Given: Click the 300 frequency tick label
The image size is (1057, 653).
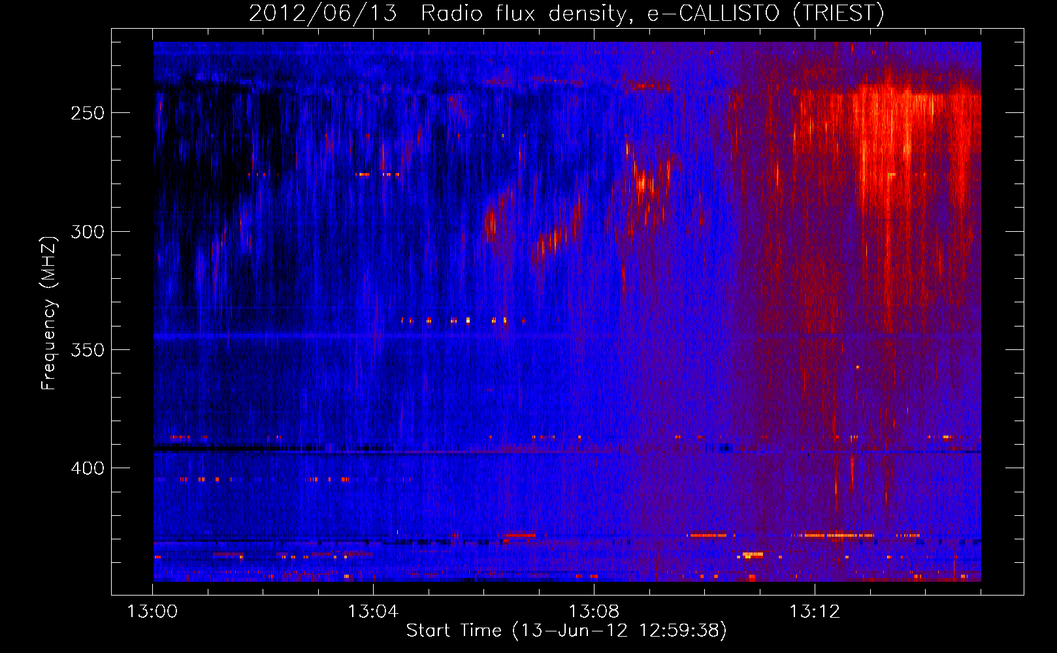Looking at the screenshot, I should (x=88, y=232).
